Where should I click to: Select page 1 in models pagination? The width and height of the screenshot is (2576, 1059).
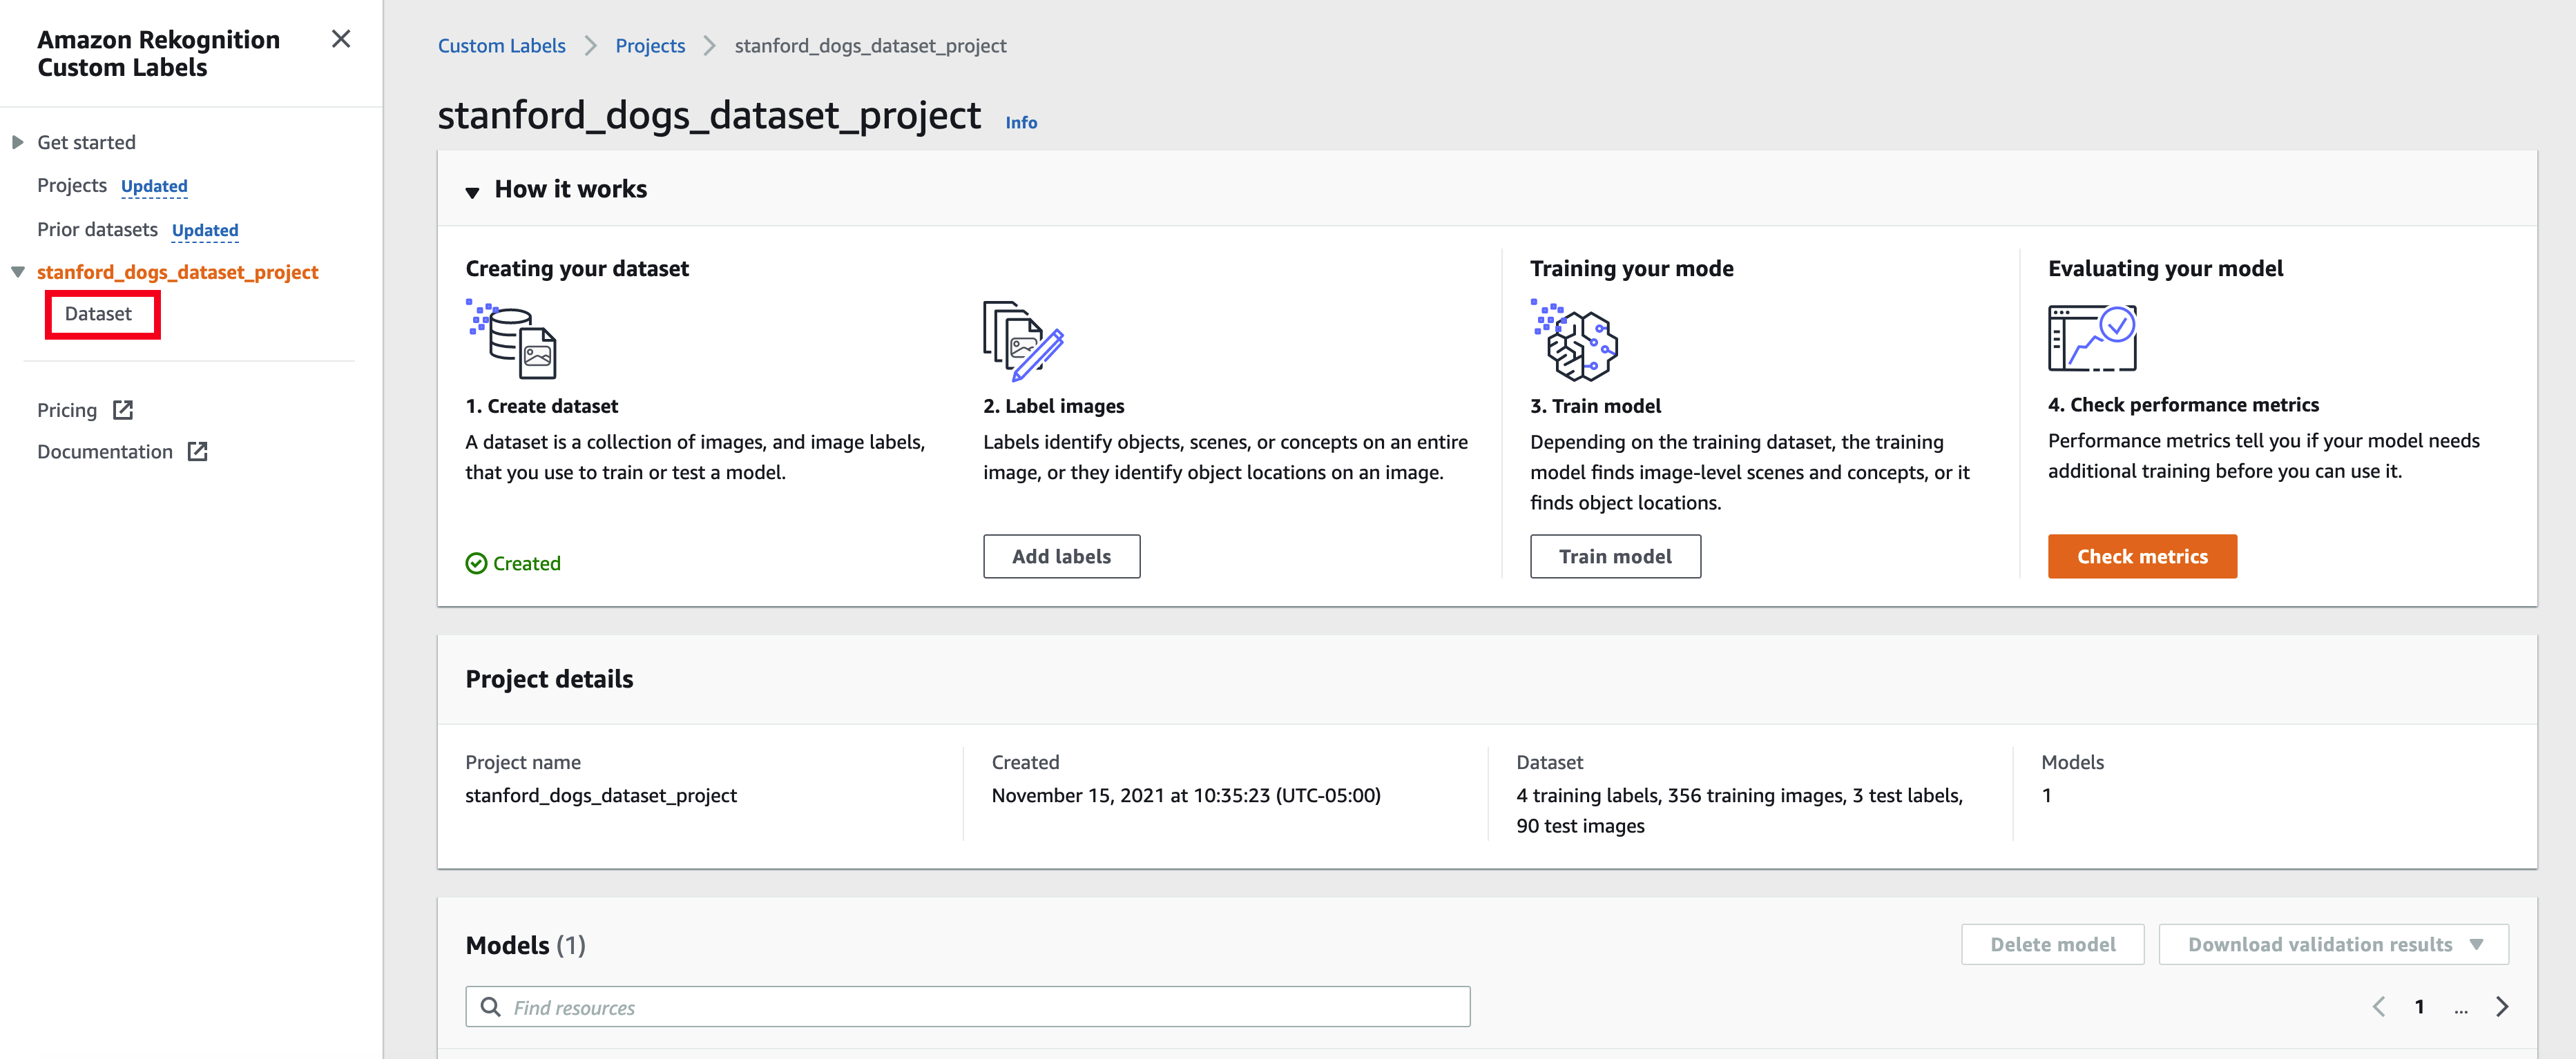(x=2419, y=1006)
